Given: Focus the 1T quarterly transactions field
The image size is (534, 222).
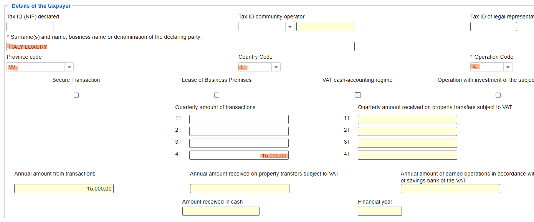Looking at the screenshot, I should [239, 119].
